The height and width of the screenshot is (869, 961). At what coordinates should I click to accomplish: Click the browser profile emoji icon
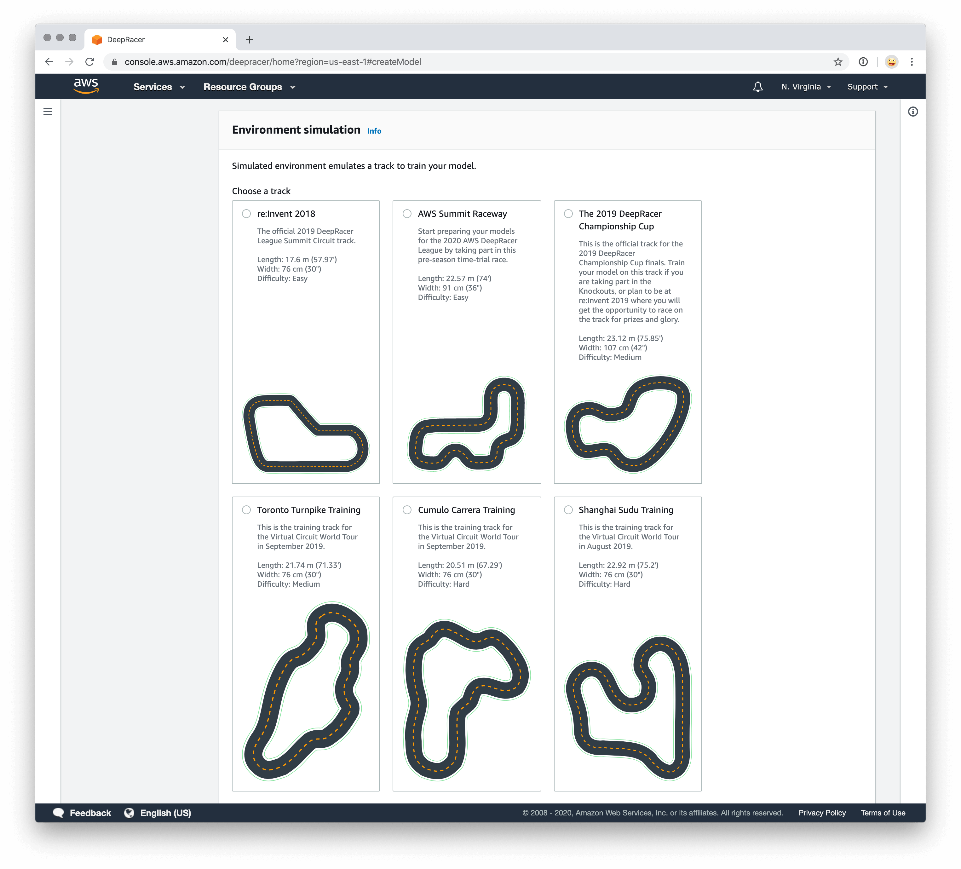(x=891, y=61)
